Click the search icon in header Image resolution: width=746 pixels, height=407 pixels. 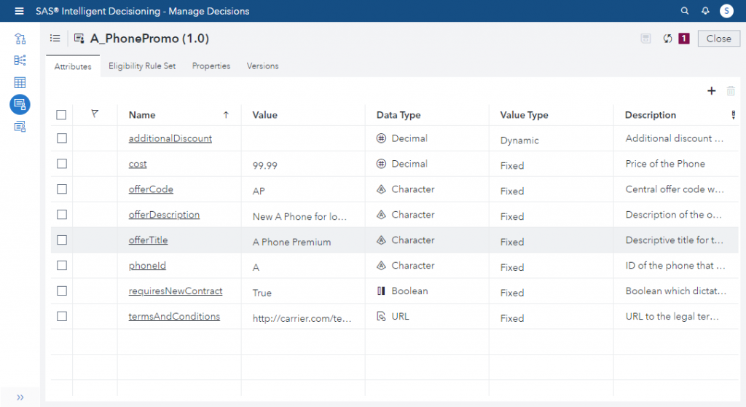pos(684,11)
